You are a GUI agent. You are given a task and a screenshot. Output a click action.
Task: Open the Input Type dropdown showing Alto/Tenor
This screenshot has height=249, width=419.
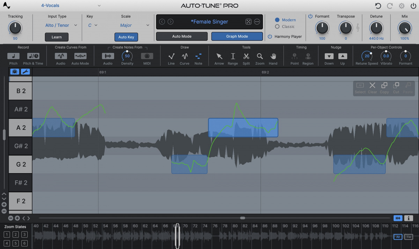click(x=60, y=25)
